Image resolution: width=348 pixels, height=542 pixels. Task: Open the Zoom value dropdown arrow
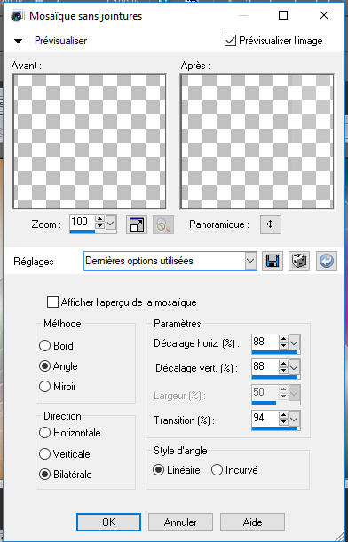point(110,223)
